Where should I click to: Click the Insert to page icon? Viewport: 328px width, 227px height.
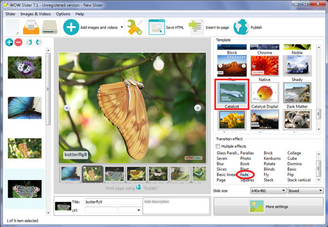pyautogui.click(x=196, y=27)
